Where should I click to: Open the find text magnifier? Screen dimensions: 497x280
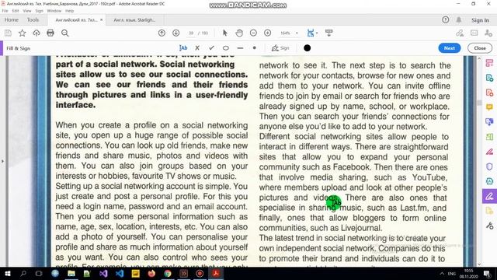65,33
